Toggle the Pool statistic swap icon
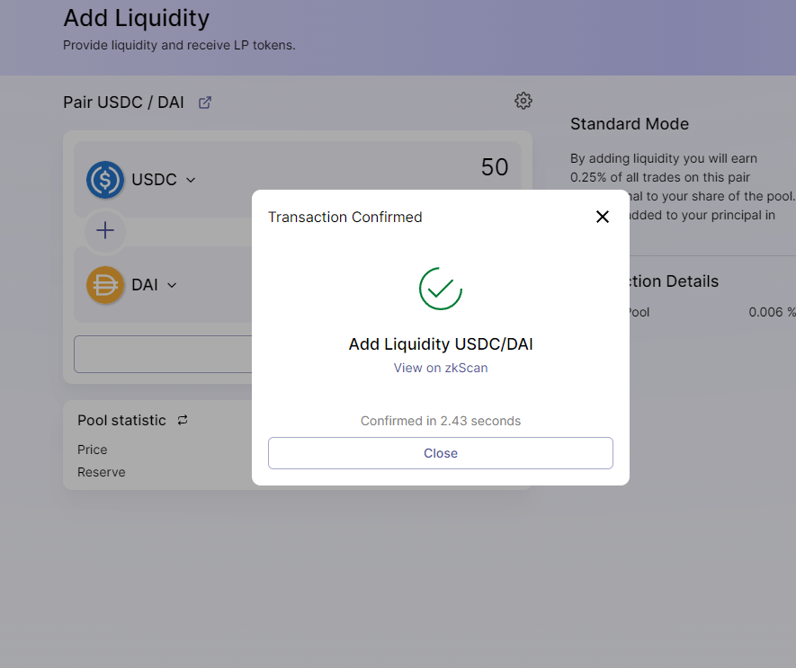Viewport: 796px width, 668px height. pyautogui.click(x=183, y=420)
